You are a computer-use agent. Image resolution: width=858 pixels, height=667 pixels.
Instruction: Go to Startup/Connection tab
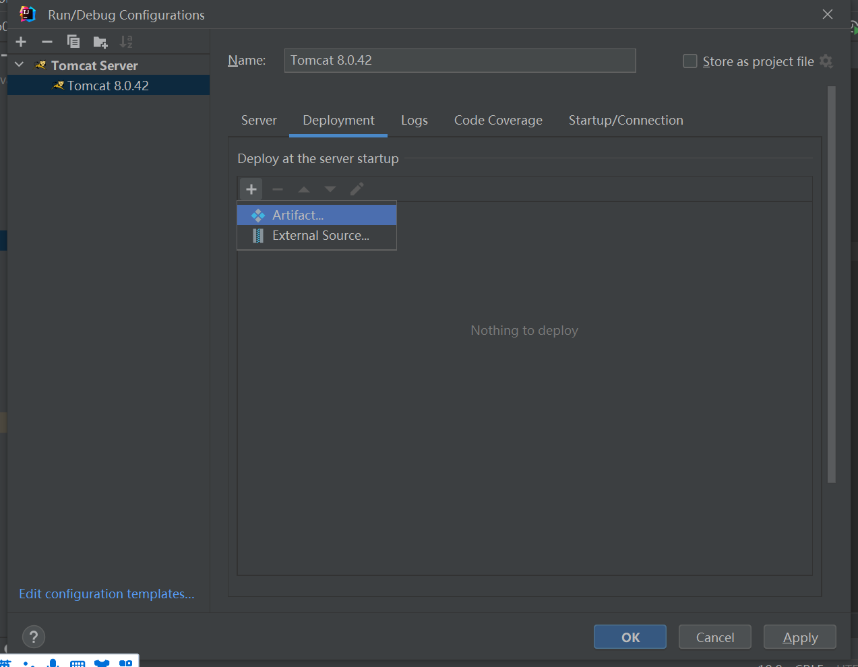626,120
